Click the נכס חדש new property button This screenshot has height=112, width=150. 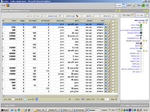click(x=109, y=16)
